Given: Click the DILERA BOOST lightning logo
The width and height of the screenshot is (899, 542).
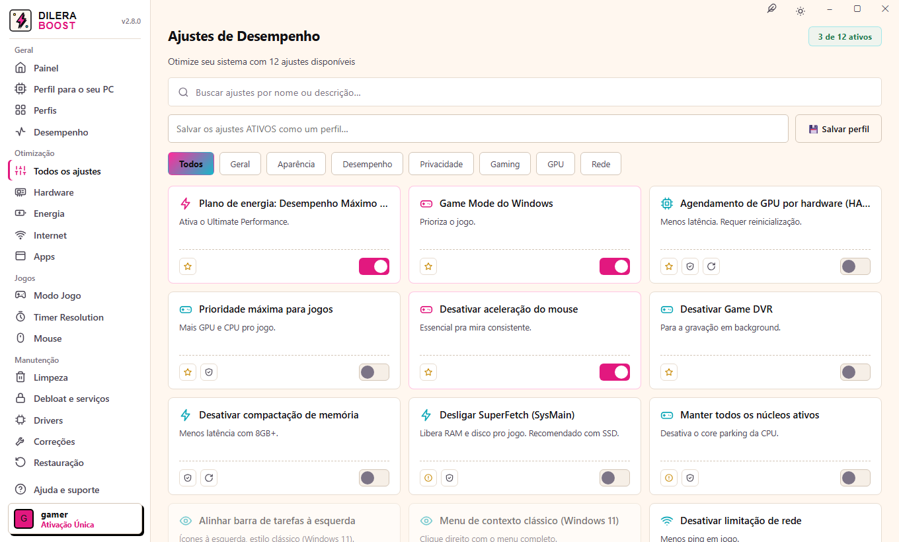Looking at the screenshot, I should tap(20, 20).
